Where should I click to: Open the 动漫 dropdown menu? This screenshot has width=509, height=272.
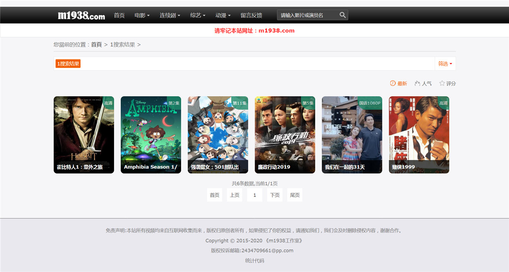pyautogui.click(x=223, y=15)
